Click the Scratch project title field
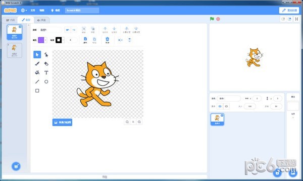303x181 pixels. [x=82, y=10]
